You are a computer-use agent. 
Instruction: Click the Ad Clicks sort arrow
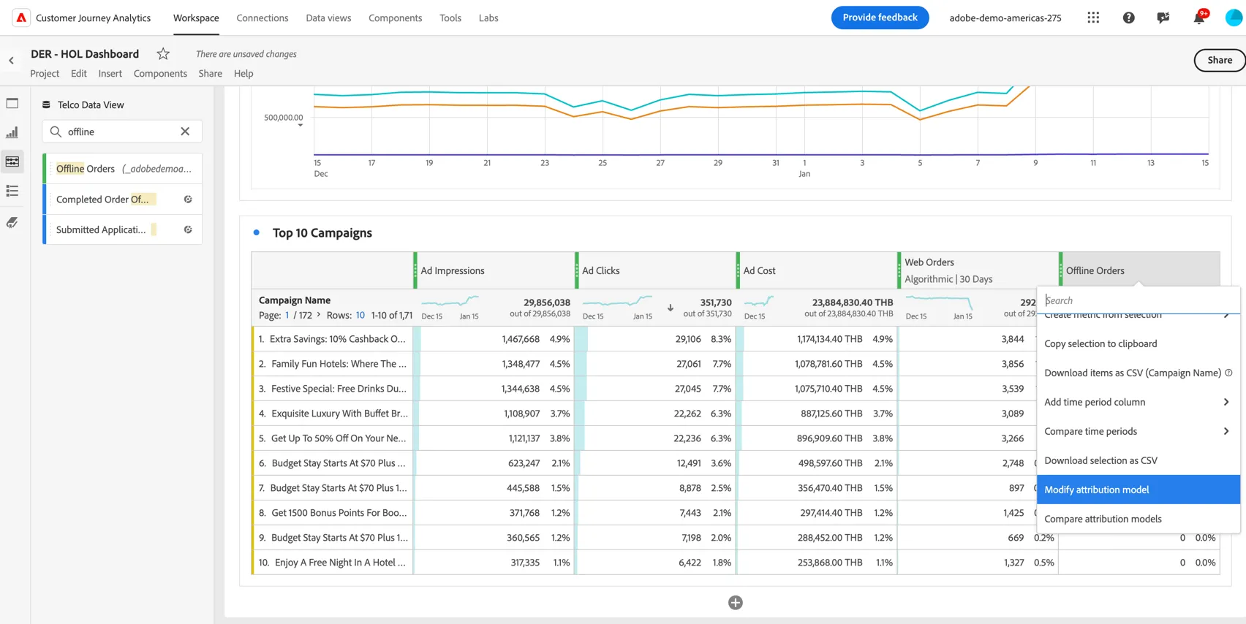[671, 308]
